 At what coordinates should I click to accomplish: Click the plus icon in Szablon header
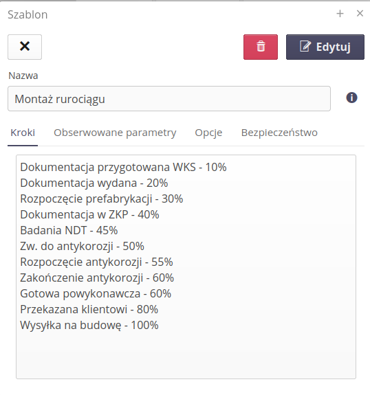[340, 14]
